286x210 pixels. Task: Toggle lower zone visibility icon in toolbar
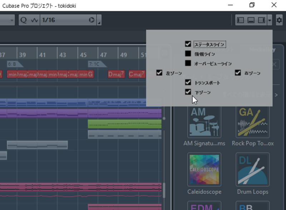click(x=251, y=20)
